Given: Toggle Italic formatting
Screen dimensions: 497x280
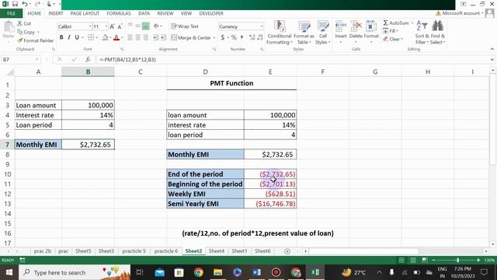Looking at the screenshot, I should pos(69,37).
